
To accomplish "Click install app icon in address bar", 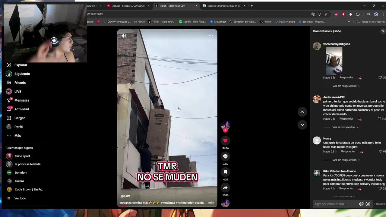I will 320,14.
